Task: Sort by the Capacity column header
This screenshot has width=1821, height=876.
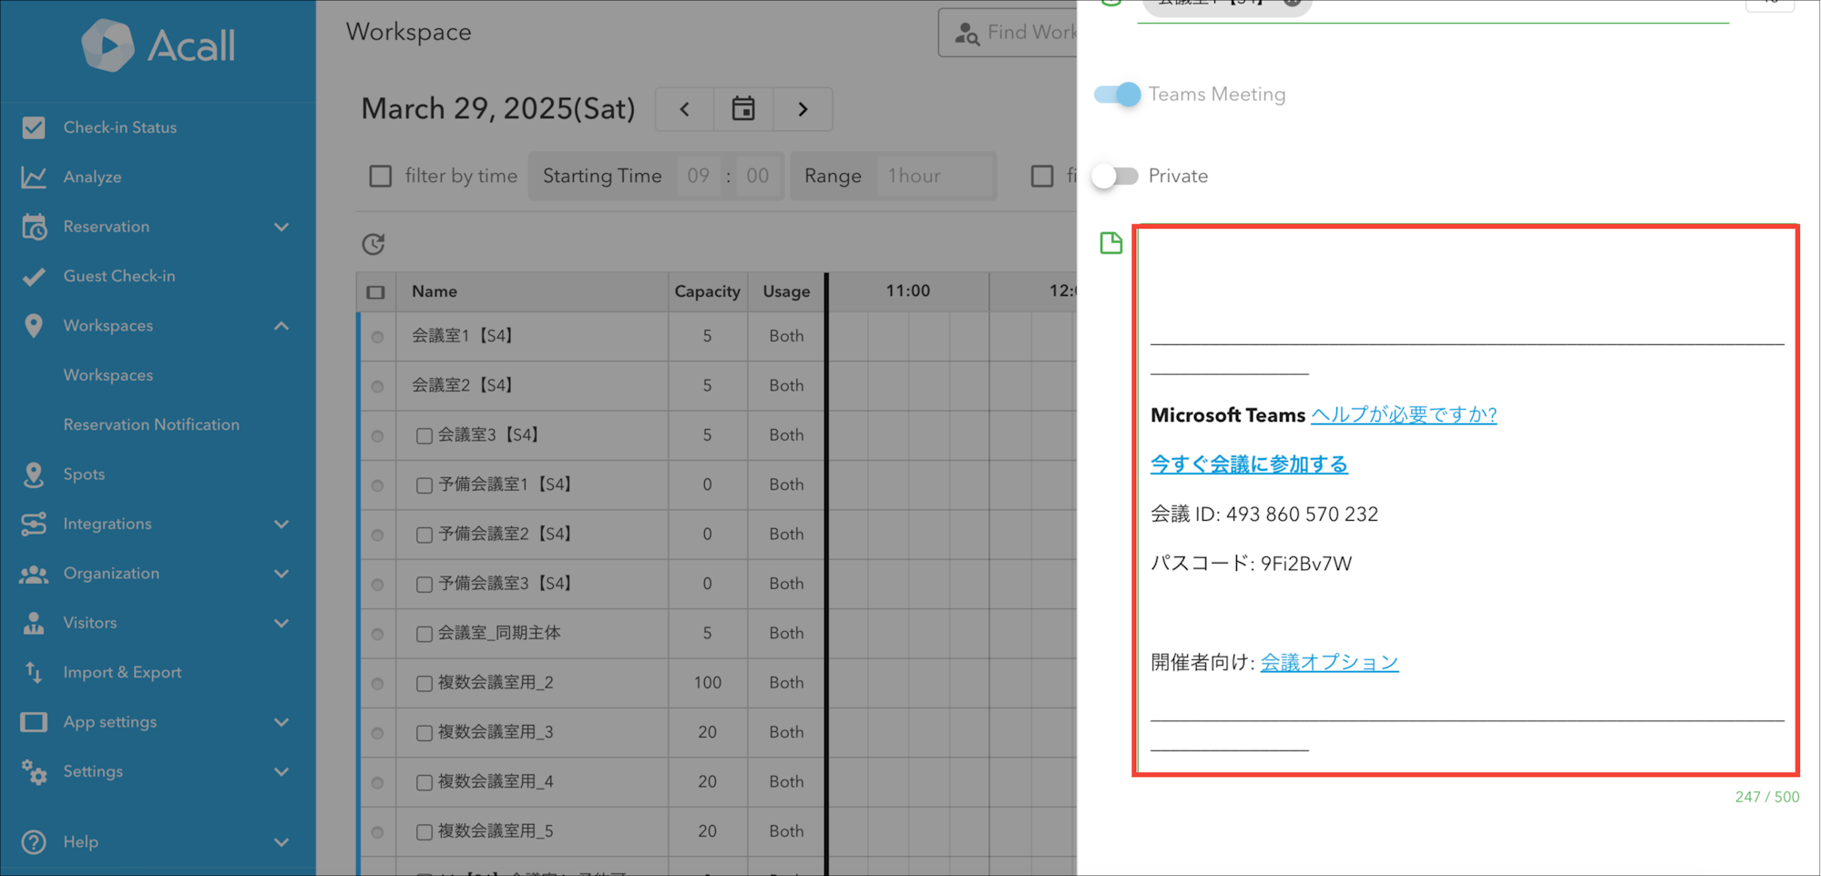Action: tap(707, 291)
